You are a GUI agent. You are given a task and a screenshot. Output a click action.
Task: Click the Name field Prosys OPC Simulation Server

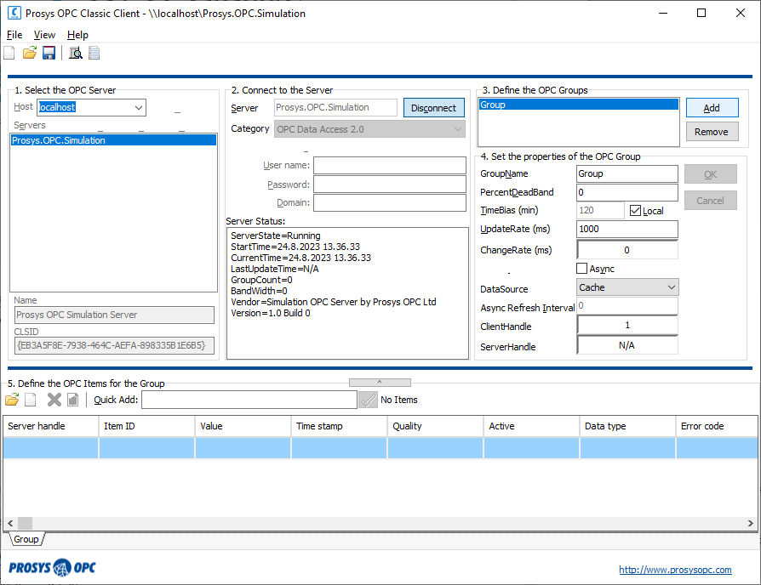[x=114, y=315]
